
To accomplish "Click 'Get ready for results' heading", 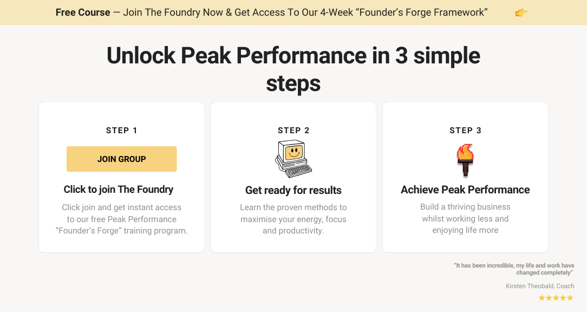I will 293,190.
